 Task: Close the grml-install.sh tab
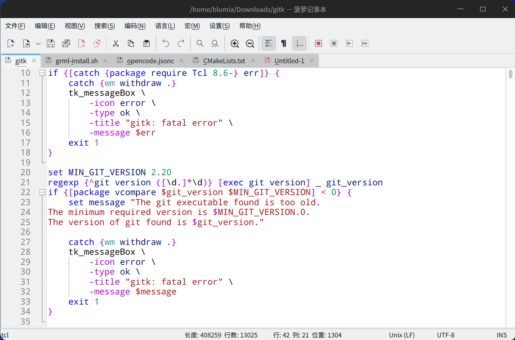105,61
